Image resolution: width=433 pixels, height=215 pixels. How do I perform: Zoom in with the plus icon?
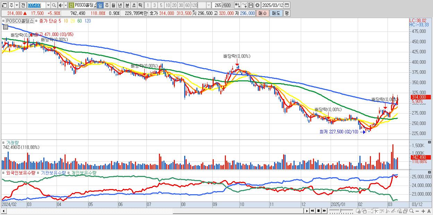423,211
